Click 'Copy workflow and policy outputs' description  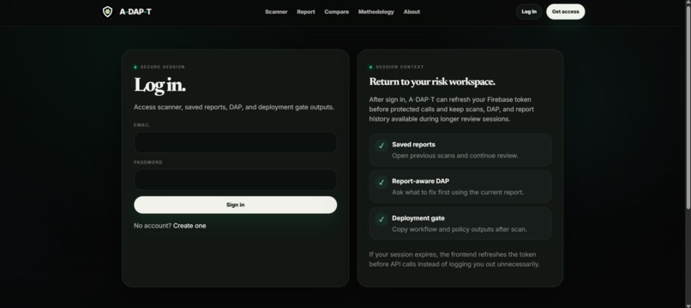click(460, 229)
